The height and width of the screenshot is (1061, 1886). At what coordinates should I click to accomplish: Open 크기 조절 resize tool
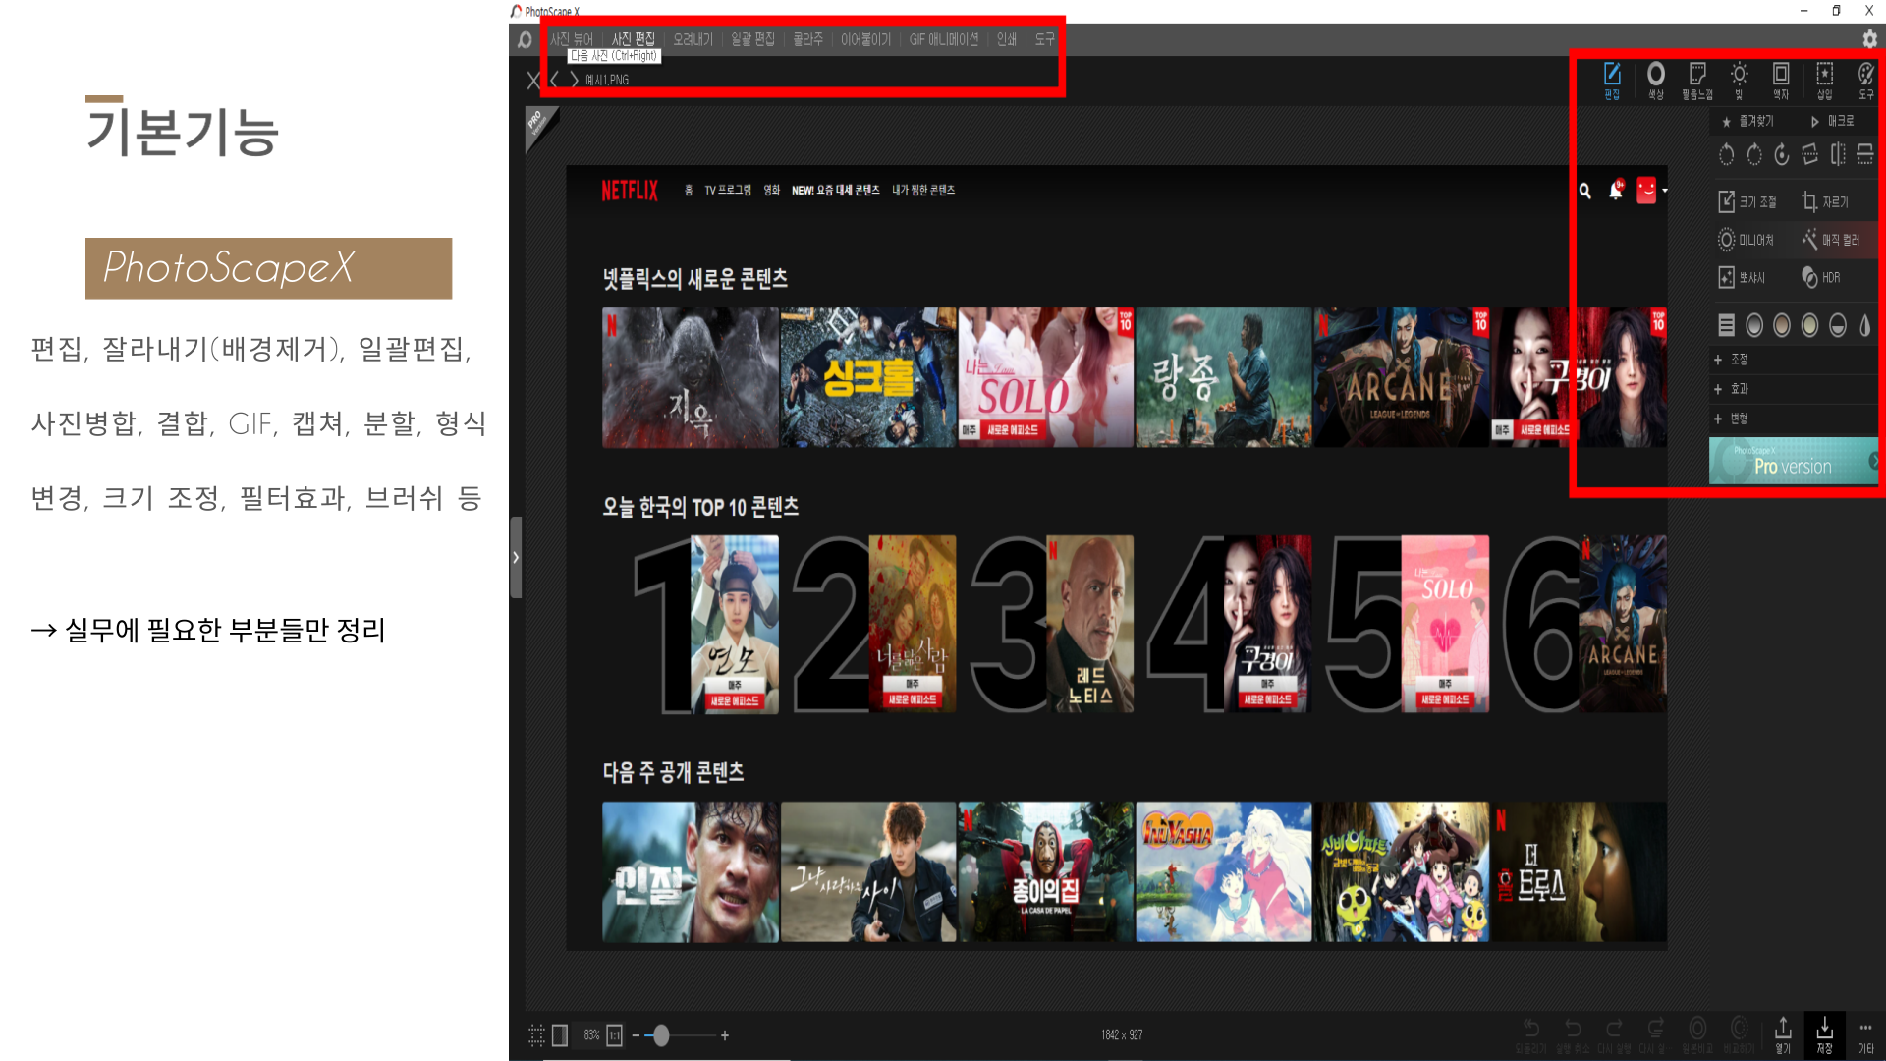[x=1747, y=201]
